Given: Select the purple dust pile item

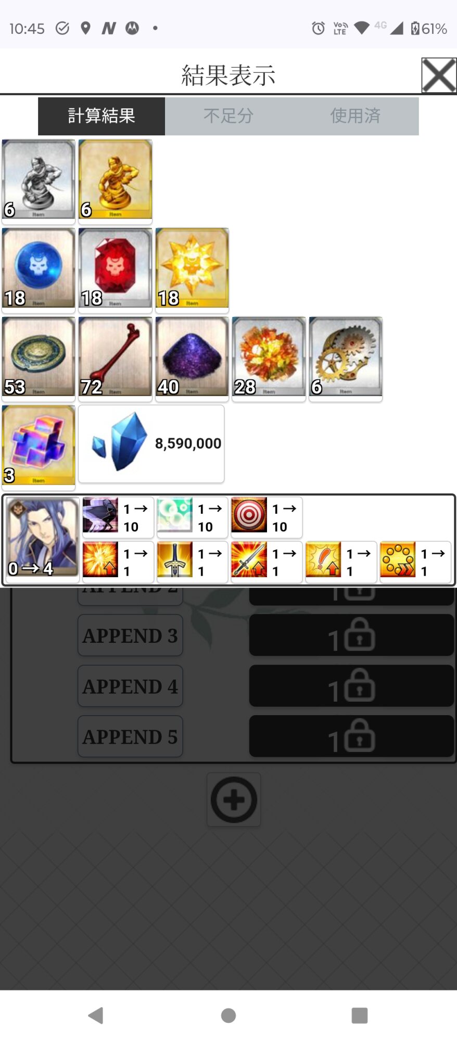Looking at the screenshot, I should [x=192, y=358].
